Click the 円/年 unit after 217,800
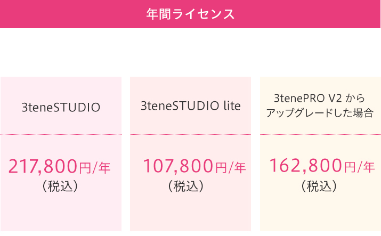The width and height of the screenshot is (381, 236). coord(95,168)
